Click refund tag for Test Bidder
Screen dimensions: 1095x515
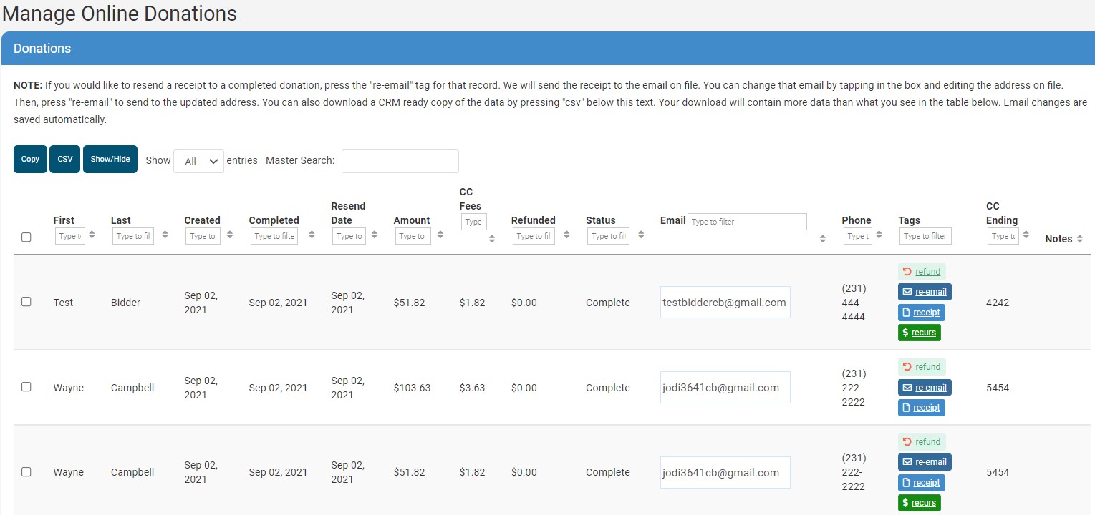tap(922, 272)
